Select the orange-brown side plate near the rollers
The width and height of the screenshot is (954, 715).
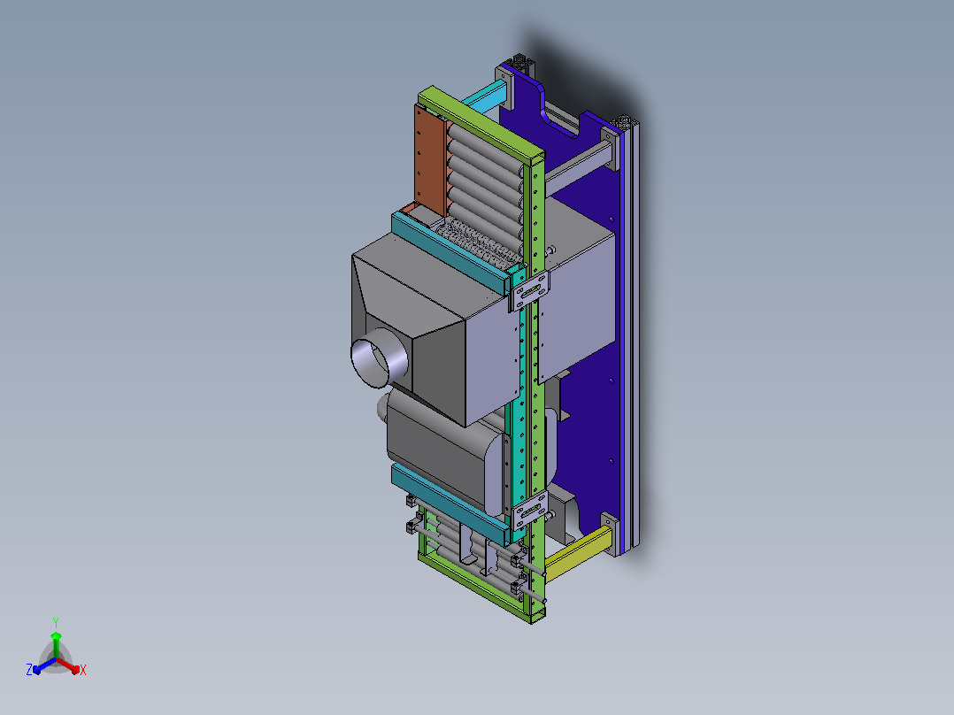[x=430, y=160]
